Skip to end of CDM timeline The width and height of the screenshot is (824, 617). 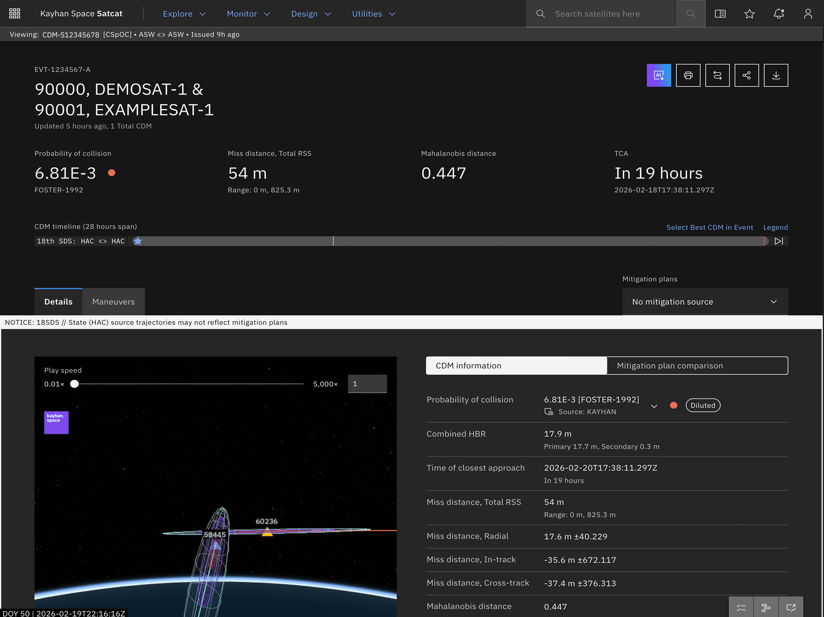click(778, 241)
